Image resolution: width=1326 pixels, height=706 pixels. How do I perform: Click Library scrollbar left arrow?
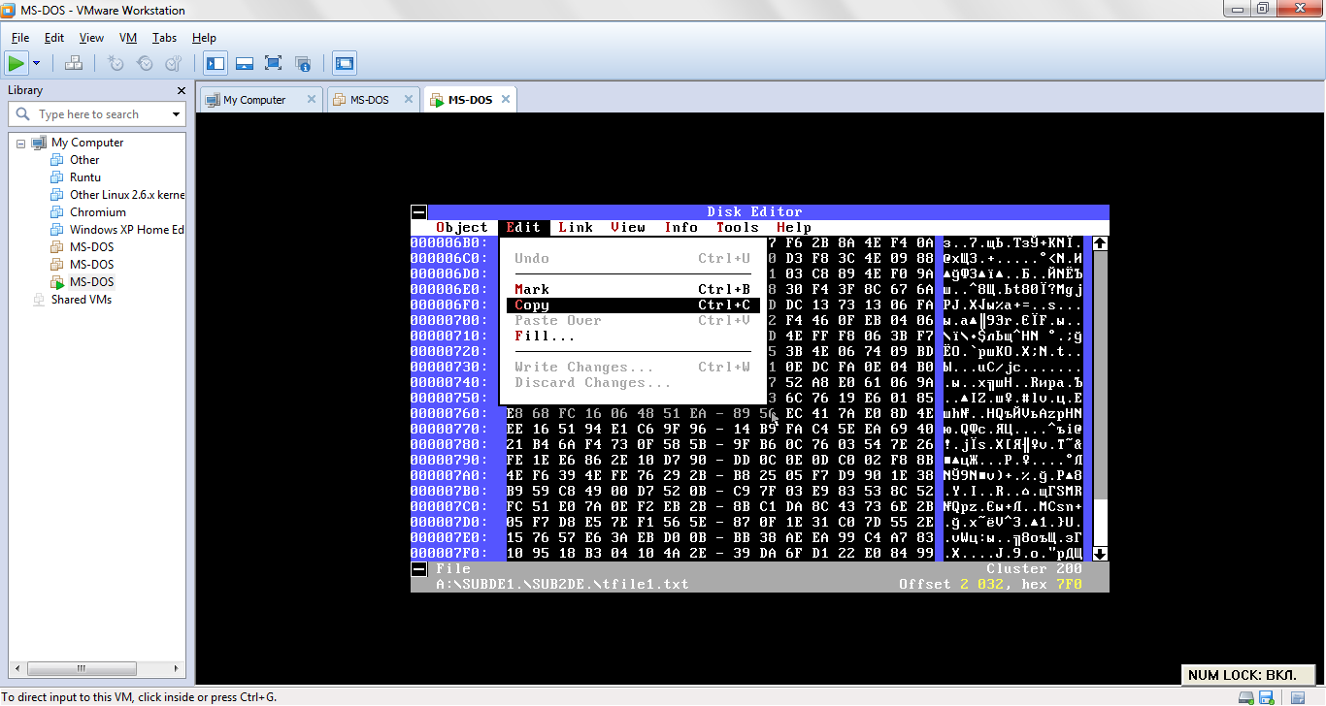[x=16, y=668]
